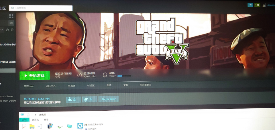Click the Open Settings gear icon in Explorer ribbon
This screenshot has height=130, width=275.
80,126
